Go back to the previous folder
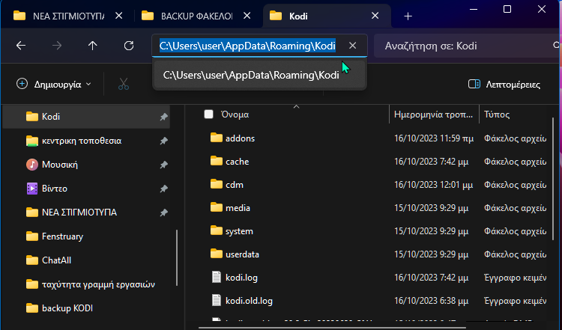 21,46
